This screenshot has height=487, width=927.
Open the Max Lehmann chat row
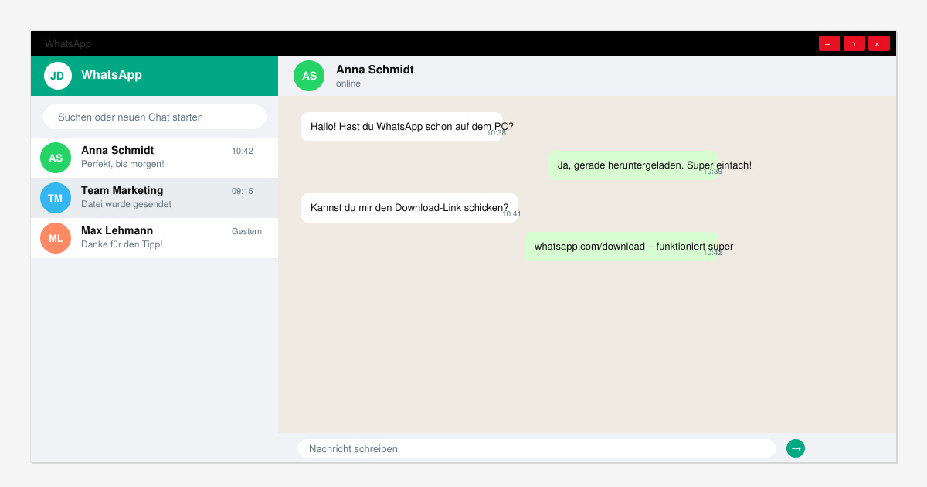click(x=154, y=238)
